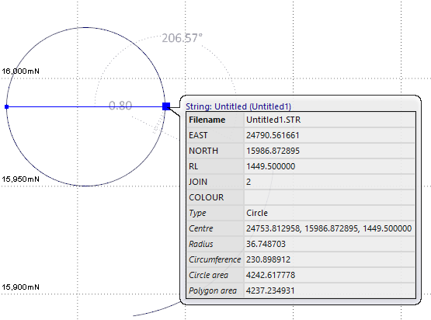The image size is (431, 320).
Task: Click the Circle area value 4242.617778
Action: point(270,275)
